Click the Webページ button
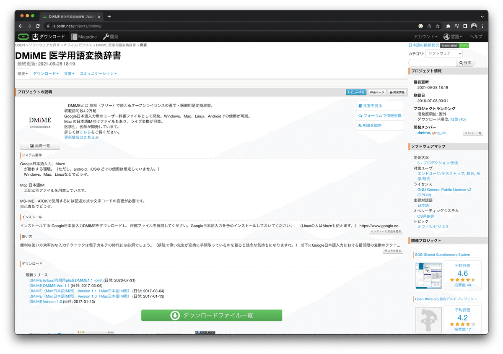The height and width of the screenshot is (354, 503). click(377, 92)
